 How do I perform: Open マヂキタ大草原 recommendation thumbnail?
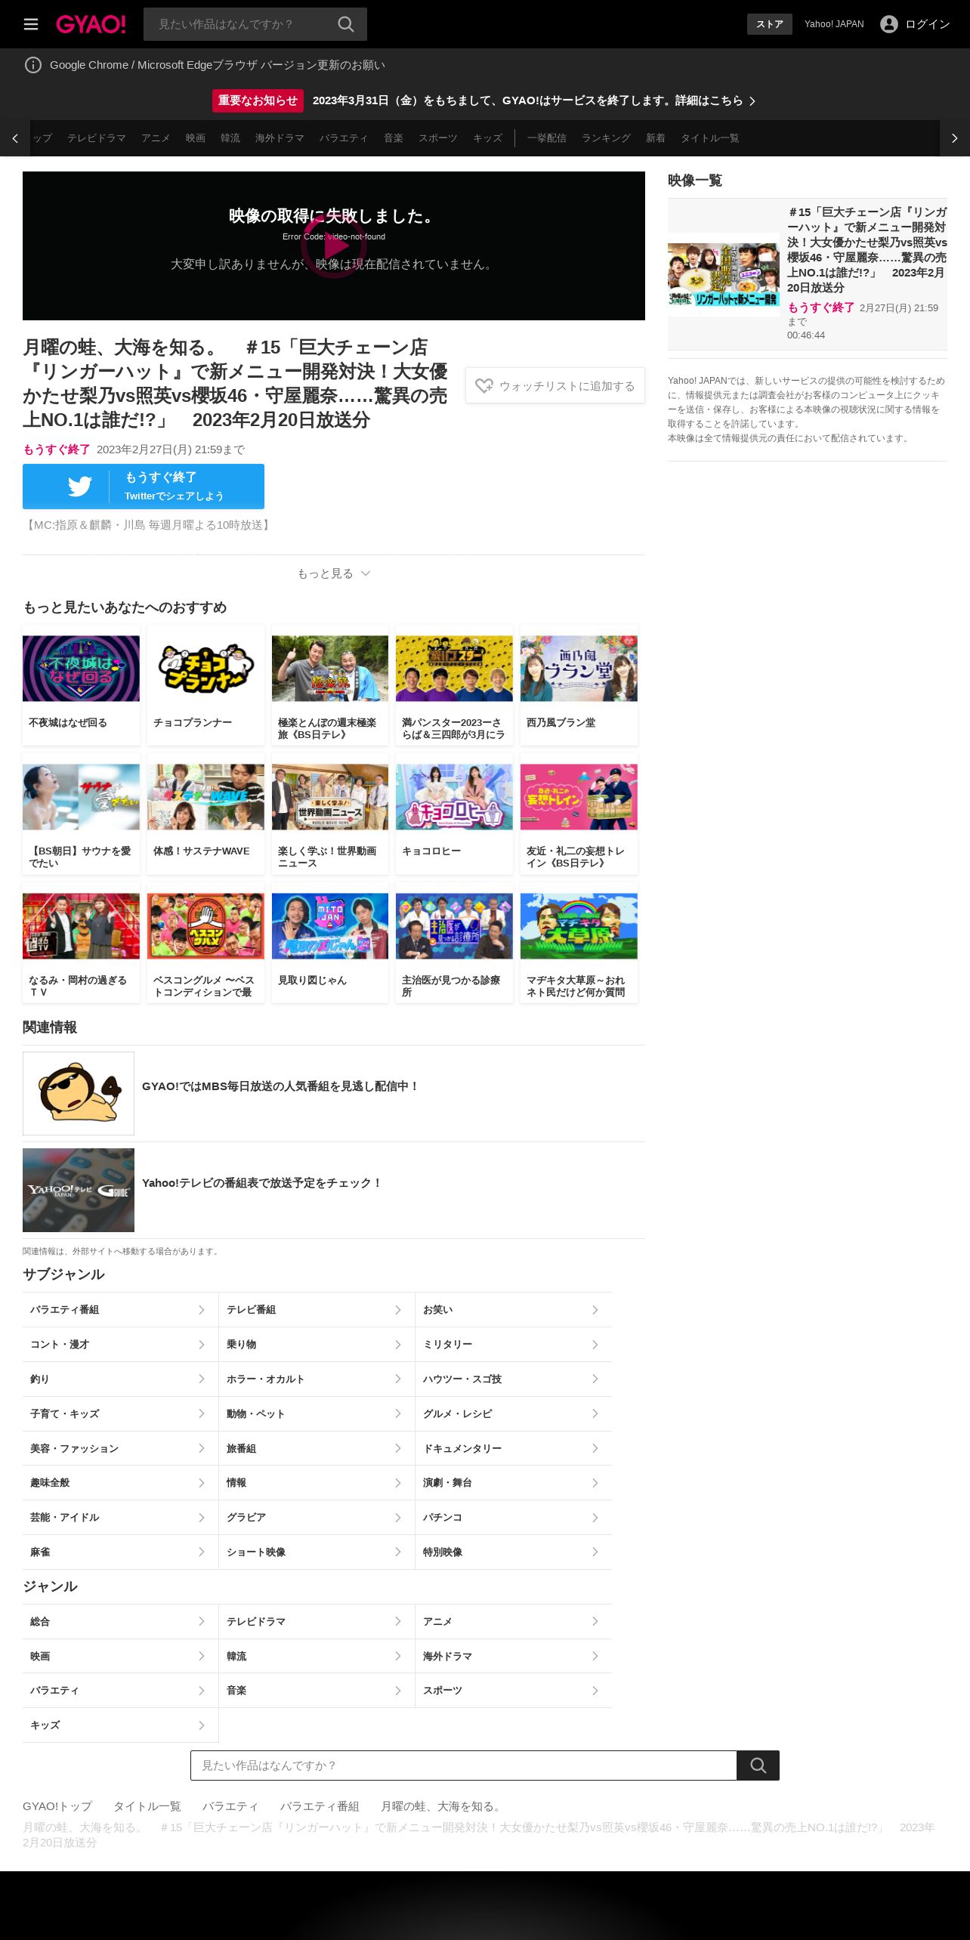tap(579, 926)
